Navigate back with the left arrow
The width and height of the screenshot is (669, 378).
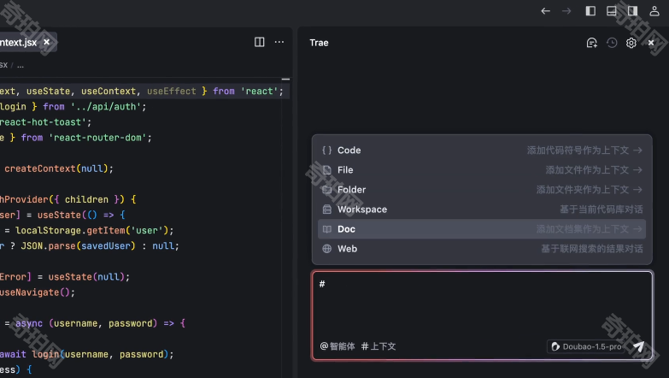(545, 11)
